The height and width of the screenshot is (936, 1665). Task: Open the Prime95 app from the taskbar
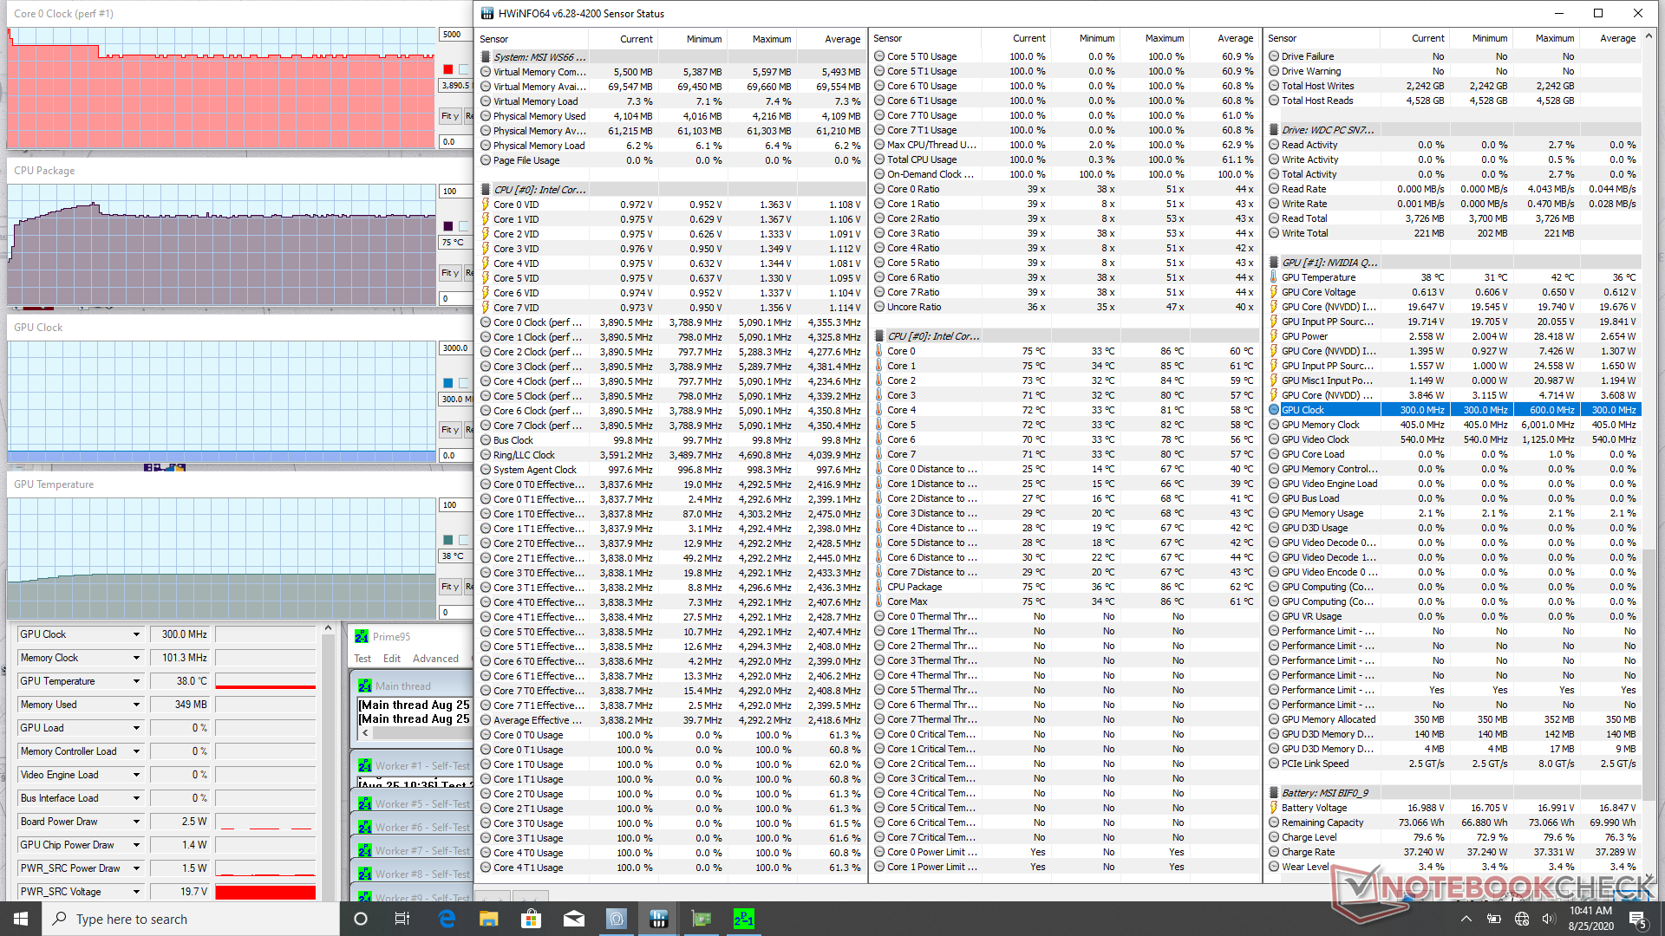pyautogui.click(x=743, y=919)
